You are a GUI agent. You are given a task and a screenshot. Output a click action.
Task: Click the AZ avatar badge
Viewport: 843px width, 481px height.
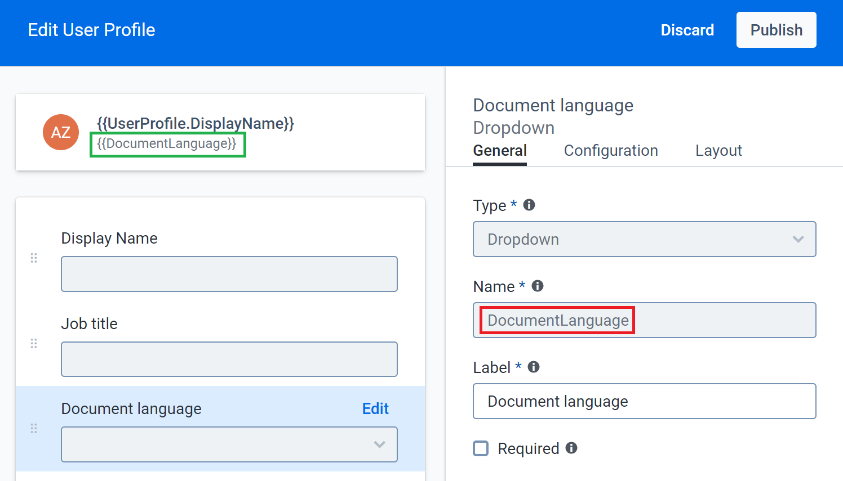coord(60,132)
